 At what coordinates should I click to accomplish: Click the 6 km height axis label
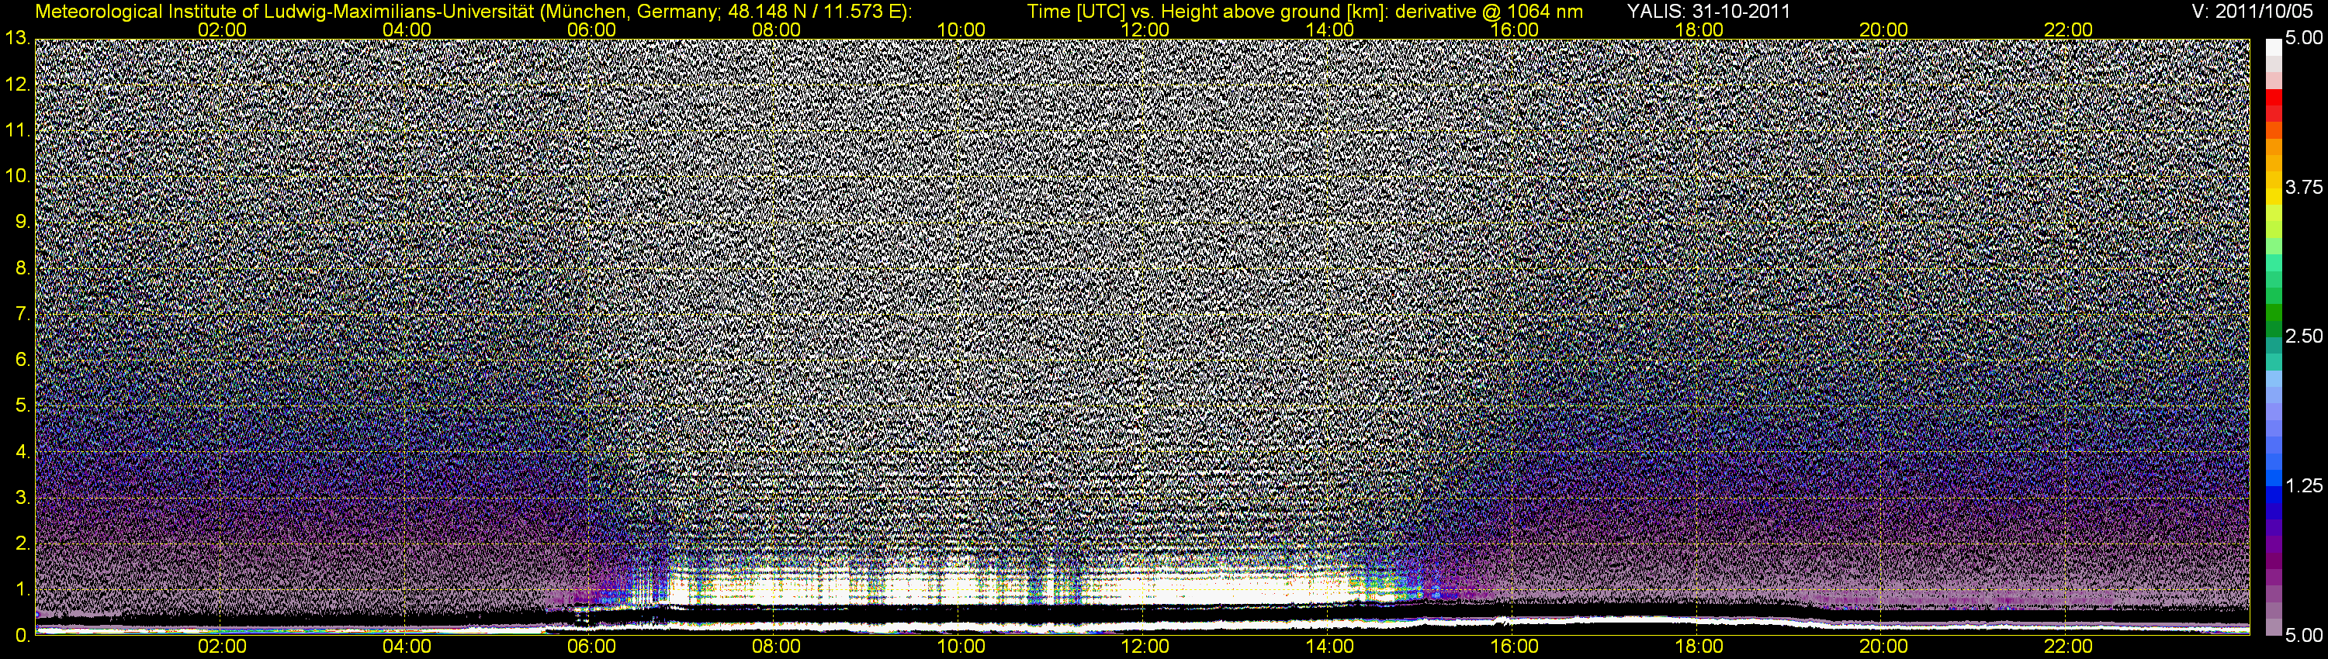(23, 361)
